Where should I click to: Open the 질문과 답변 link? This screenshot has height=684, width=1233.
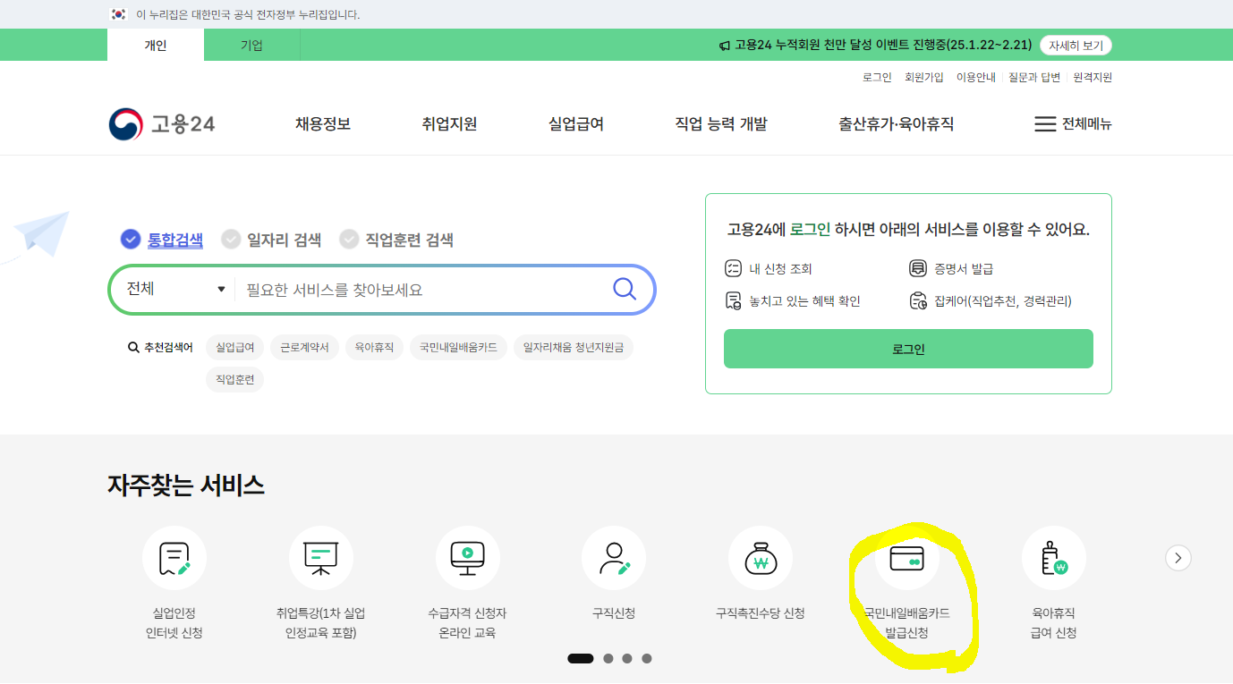point(1034,78)
